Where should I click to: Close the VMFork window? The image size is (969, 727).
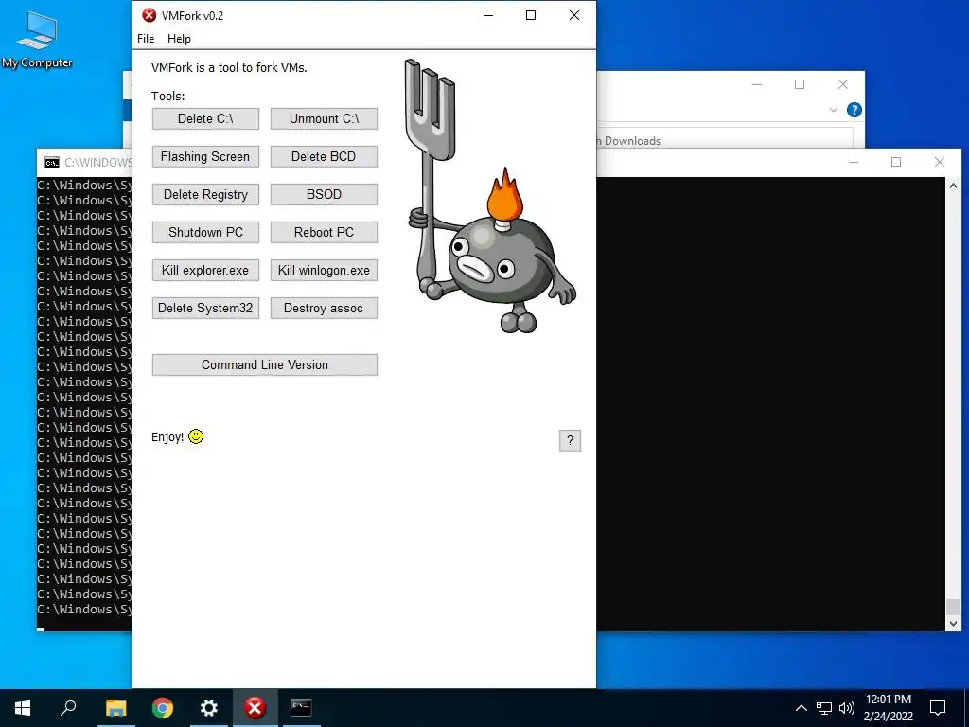(x=574, y=15)
